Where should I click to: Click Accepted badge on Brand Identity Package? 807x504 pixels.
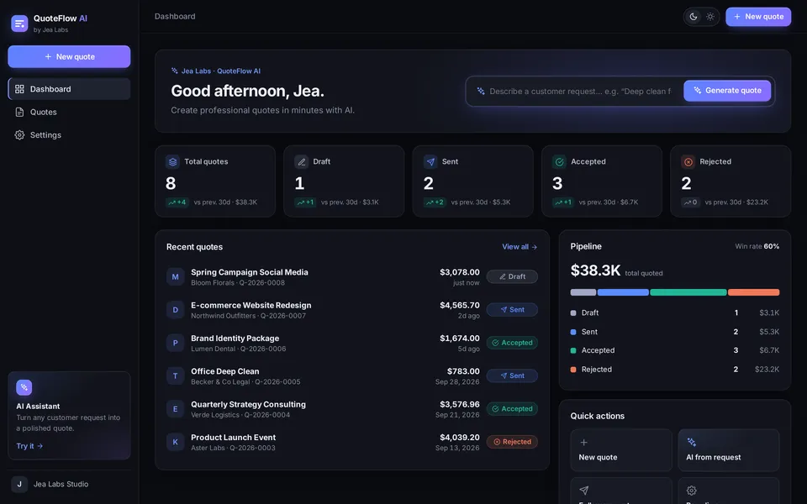point(512,343)
